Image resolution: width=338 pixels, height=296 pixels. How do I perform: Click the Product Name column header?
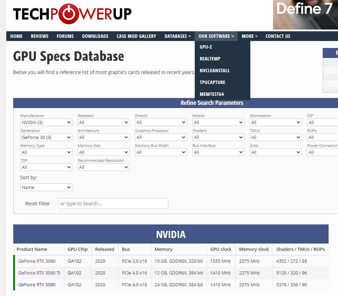(x=32, y=249)
